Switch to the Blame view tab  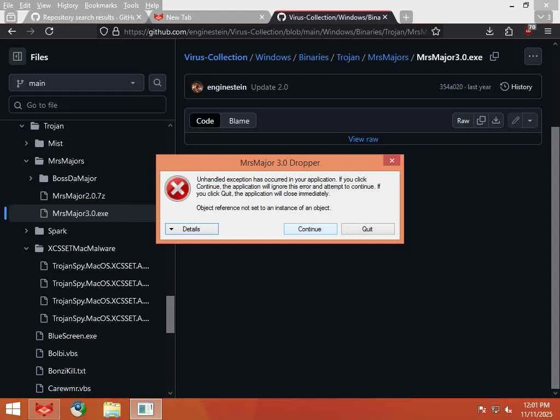click(239, 121)
